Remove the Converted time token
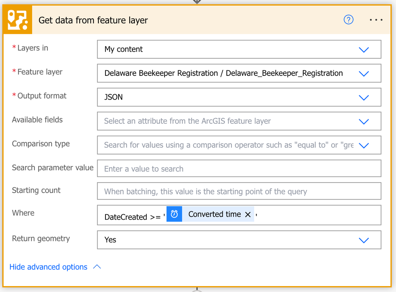This screenshot has width=396, height=292. [x=248, y=215]
